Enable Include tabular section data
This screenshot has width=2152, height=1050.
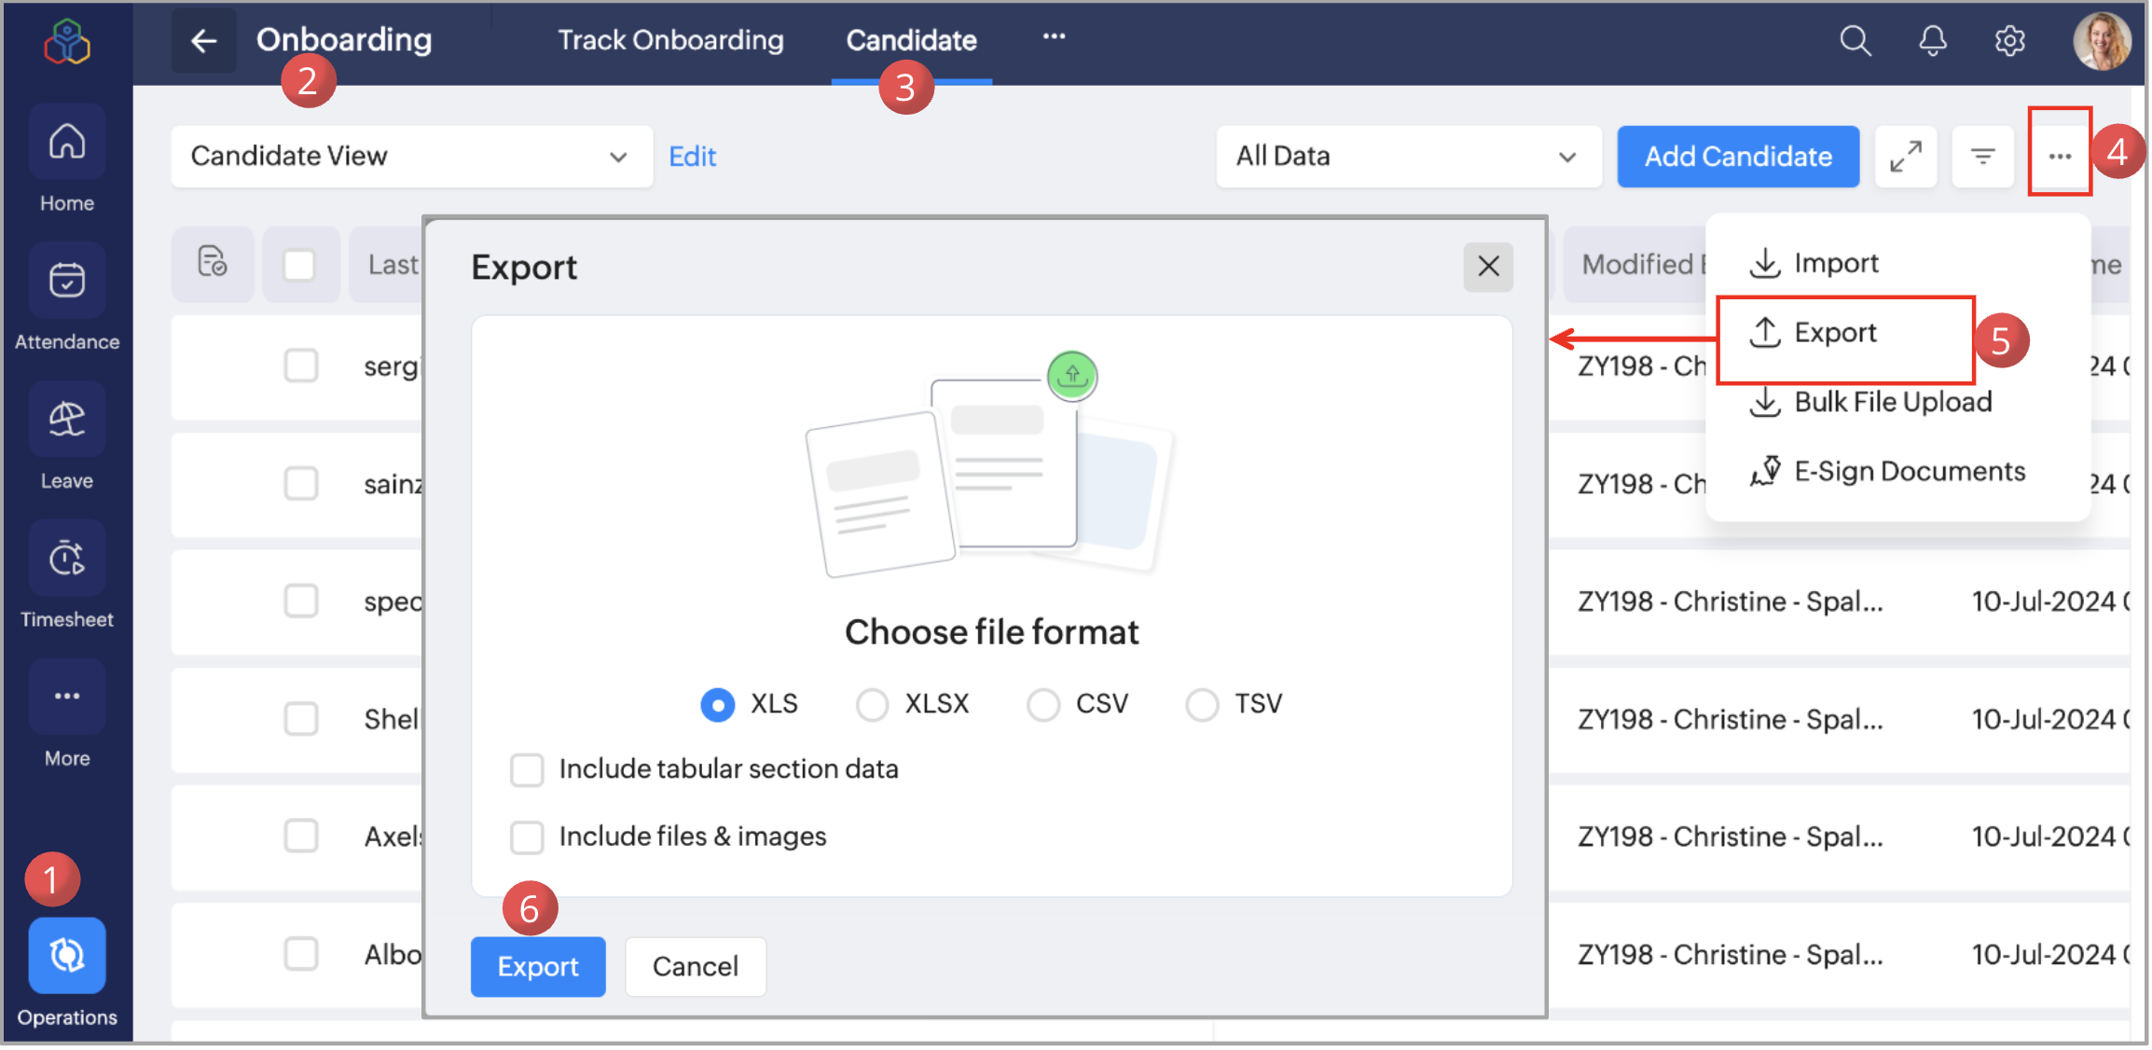tap(527, 770)
